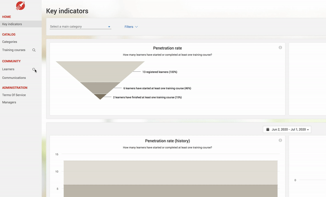Click the calendar icon in the date range selector
326x197 pixels.
pyautogui.click(x=268, y=129)
